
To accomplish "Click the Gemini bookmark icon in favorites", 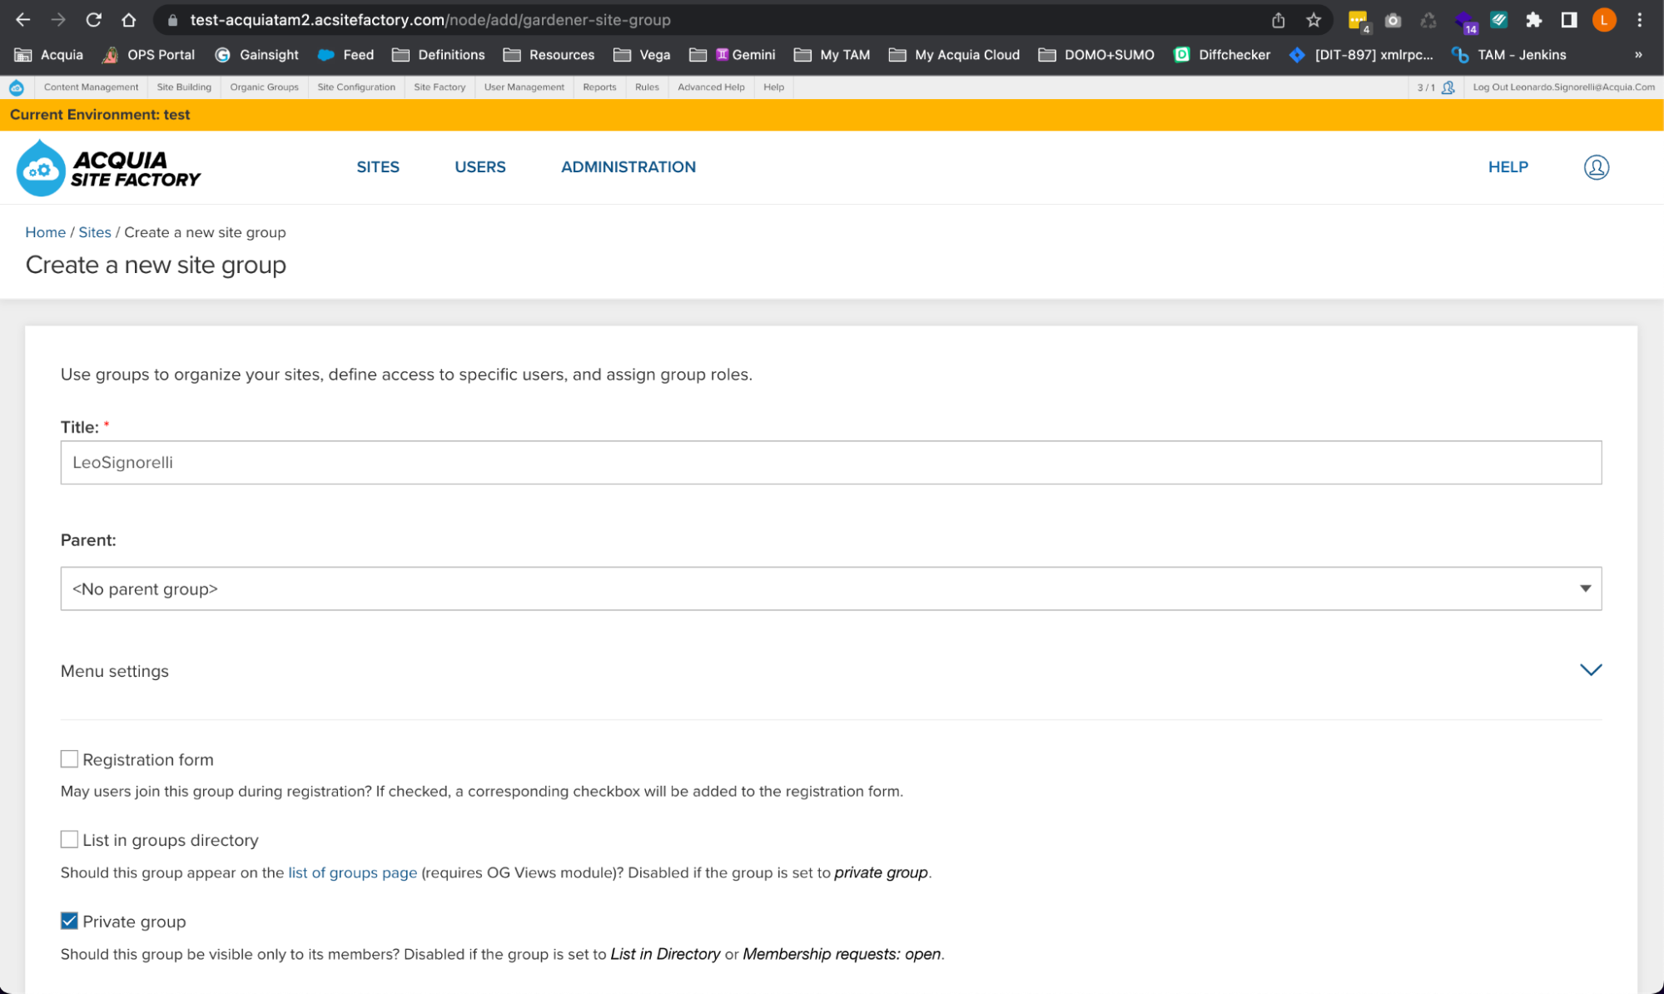I will click(722, 54).
